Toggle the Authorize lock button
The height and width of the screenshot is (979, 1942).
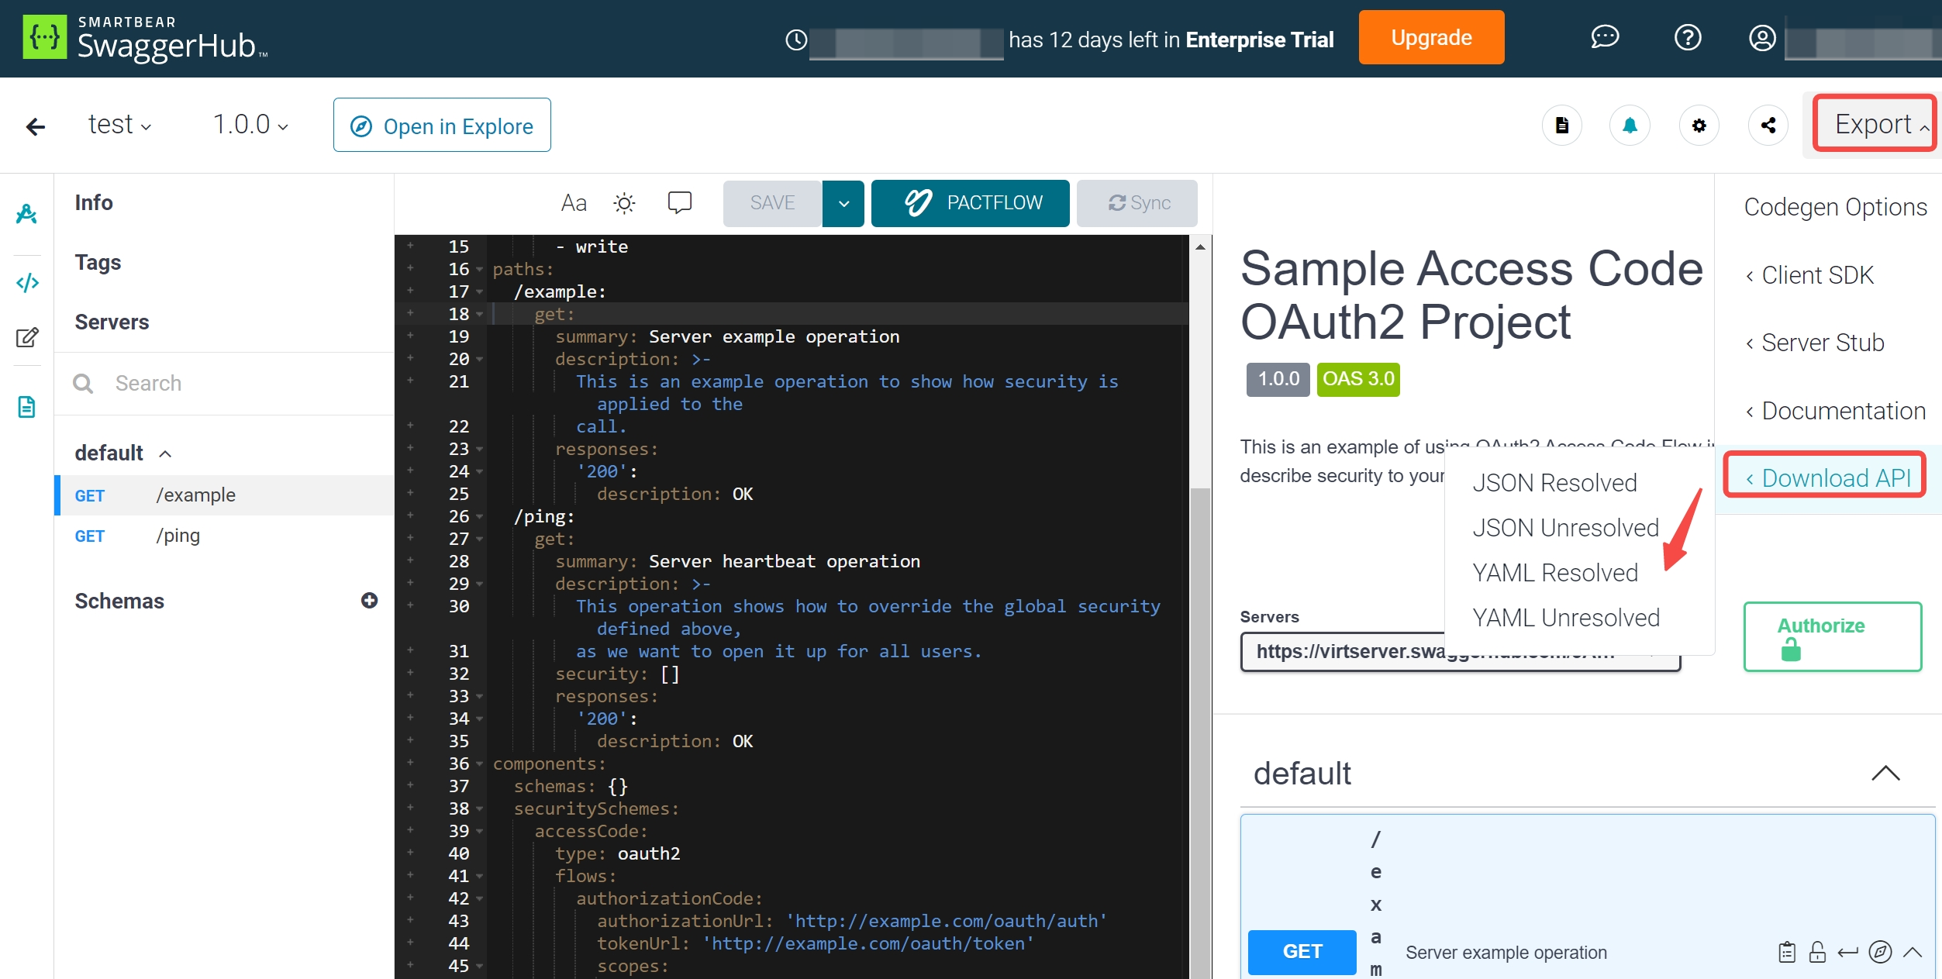tap(1832, 636)
